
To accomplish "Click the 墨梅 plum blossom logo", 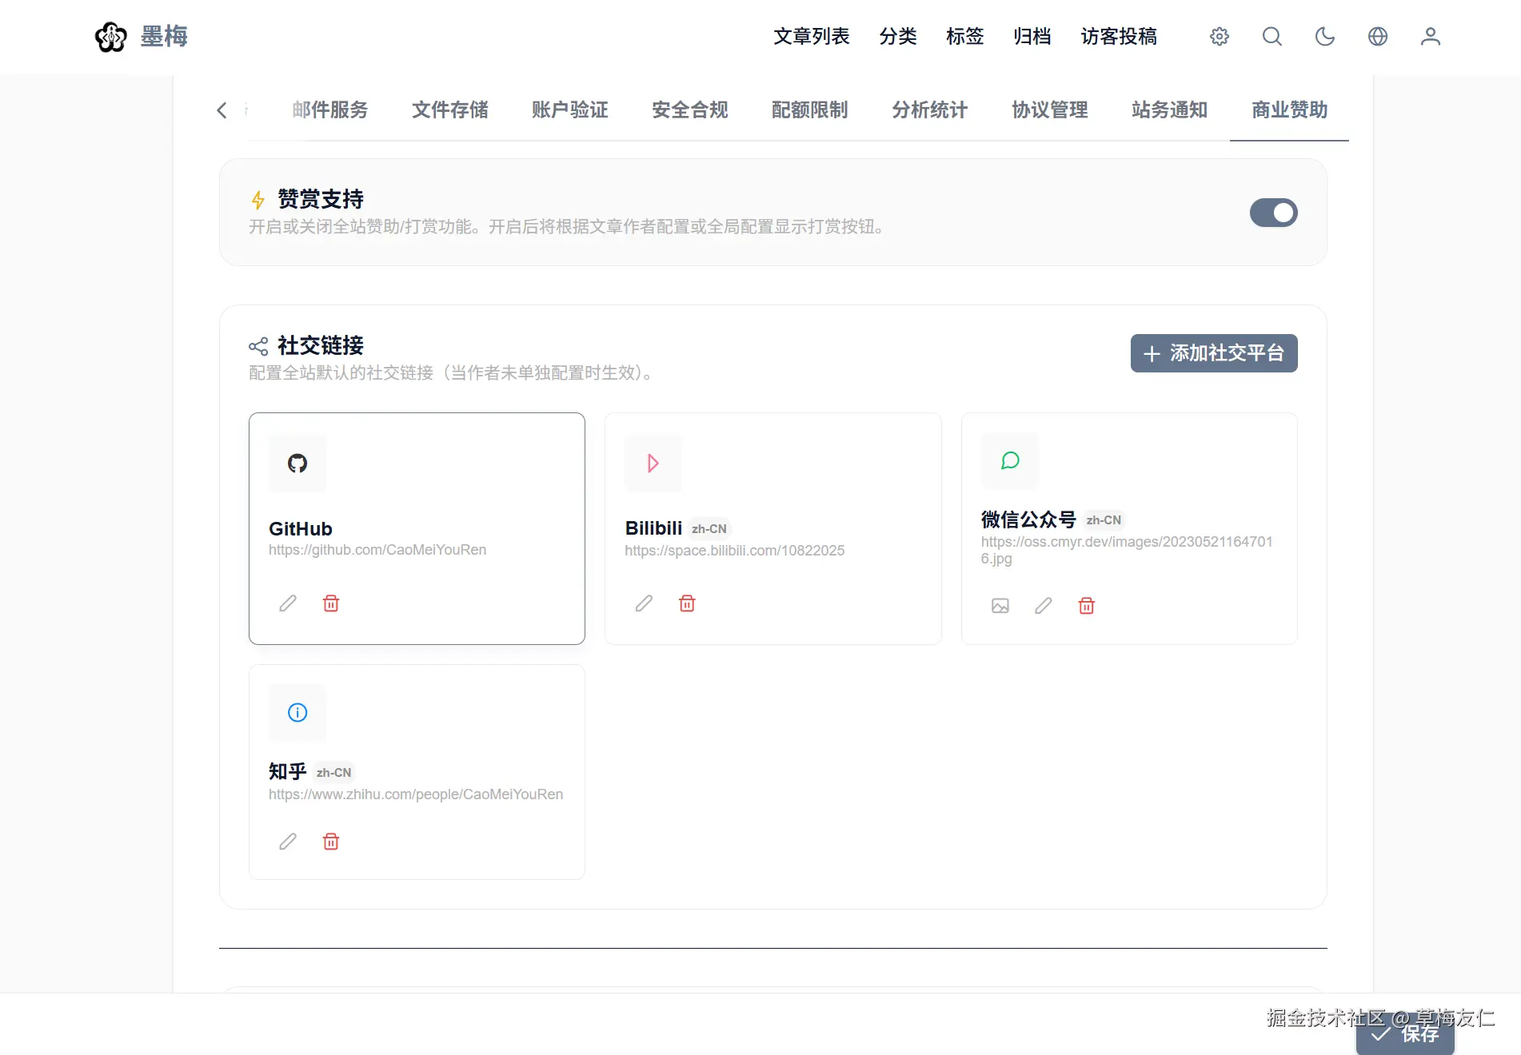I will [x=110, y=37].
